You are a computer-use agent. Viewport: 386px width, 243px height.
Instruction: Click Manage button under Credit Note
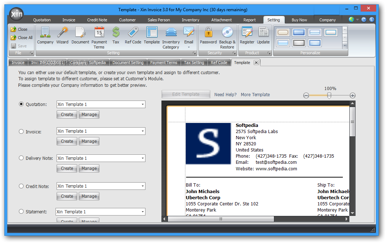pos(89,196)
